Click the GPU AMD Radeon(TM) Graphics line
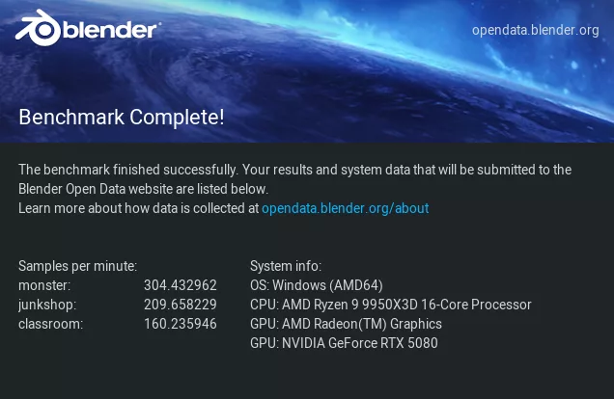 tap(346, 324)
